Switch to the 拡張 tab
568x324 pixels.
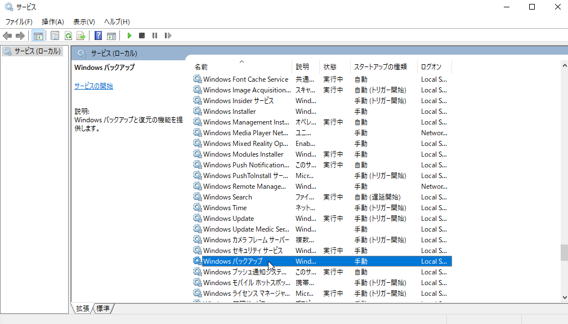[x=83, y=308]
